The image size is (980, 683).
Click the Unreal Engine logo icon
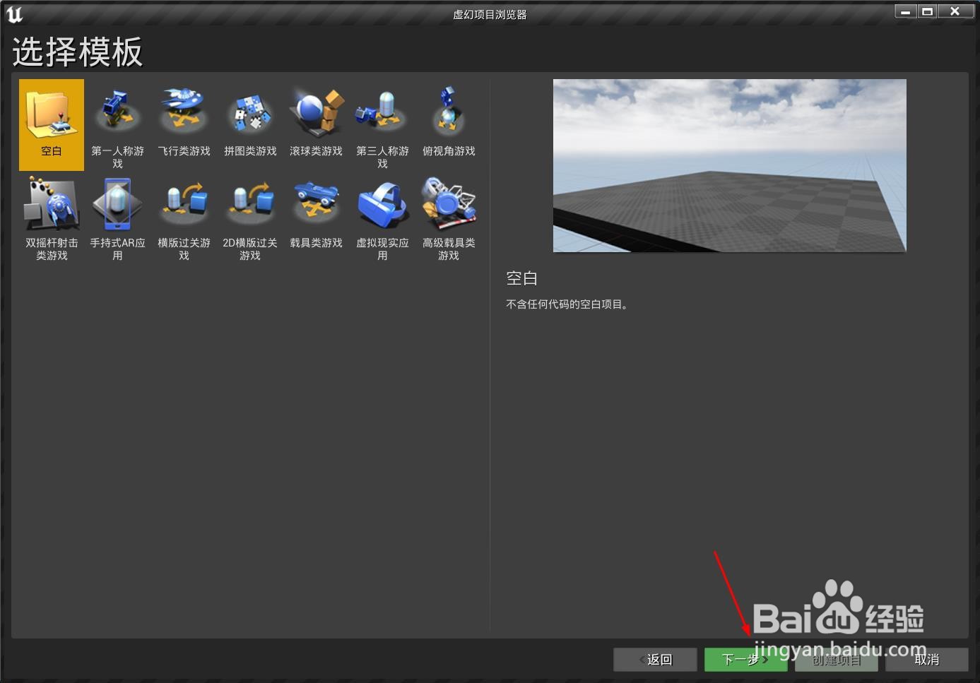click(x=14, y=14)
